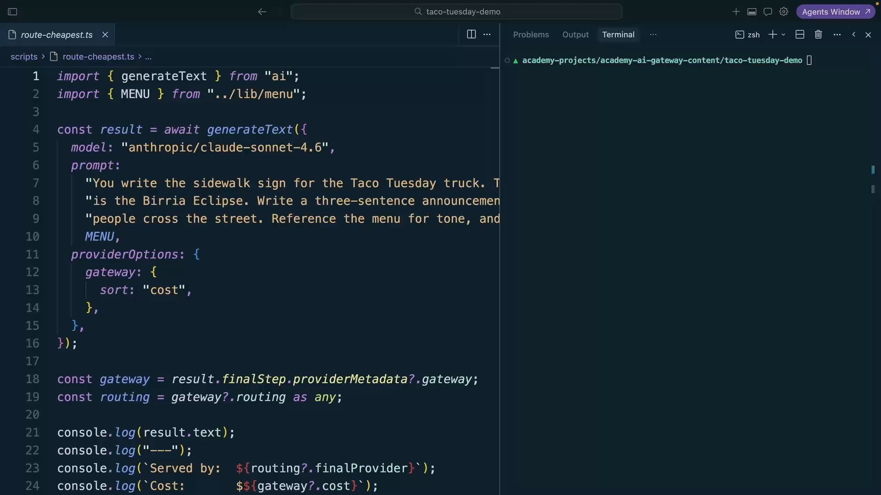Click the panel chevron left icon
Screen dimensions: 881x495
853,35
